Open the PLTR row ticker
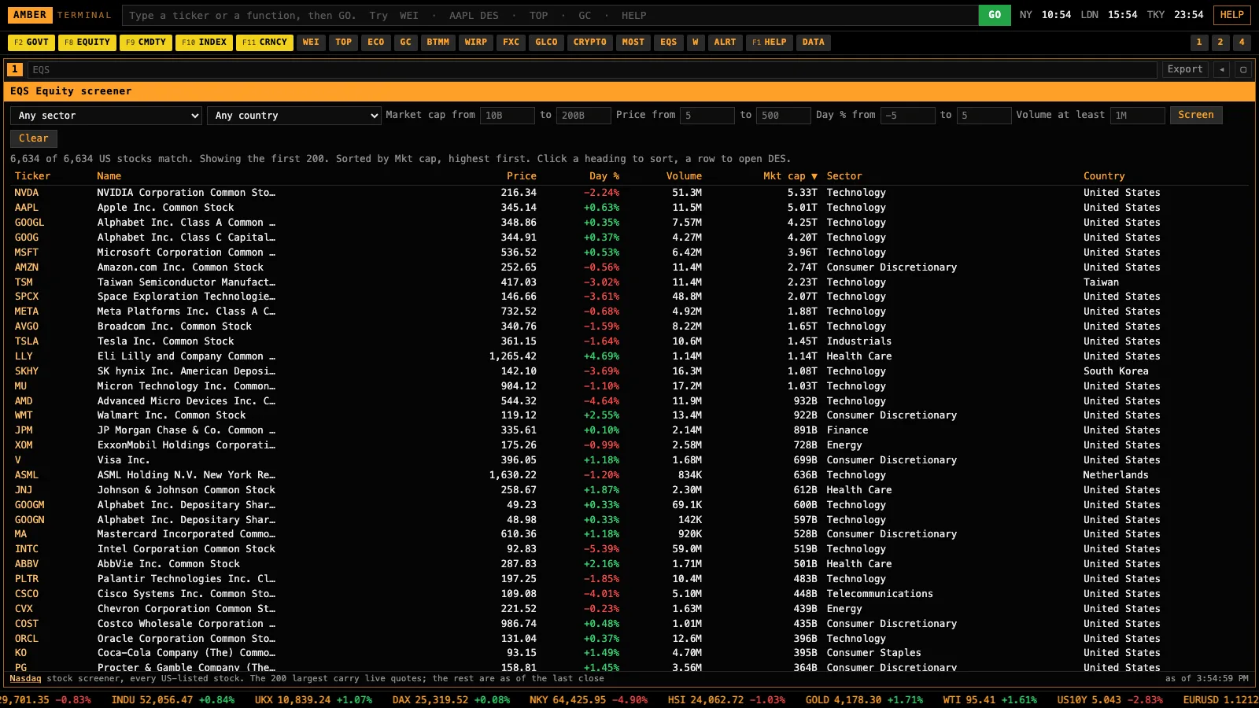1259x708 pixels. 27,579
